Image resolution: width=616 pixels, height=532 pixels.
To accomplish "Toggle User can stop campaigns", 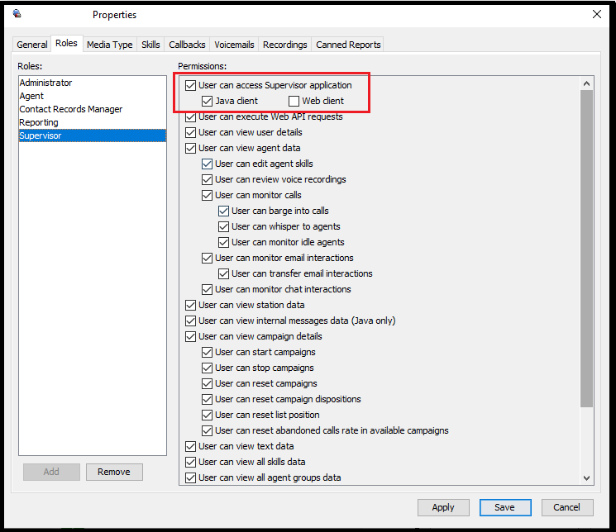I will 207,368.
